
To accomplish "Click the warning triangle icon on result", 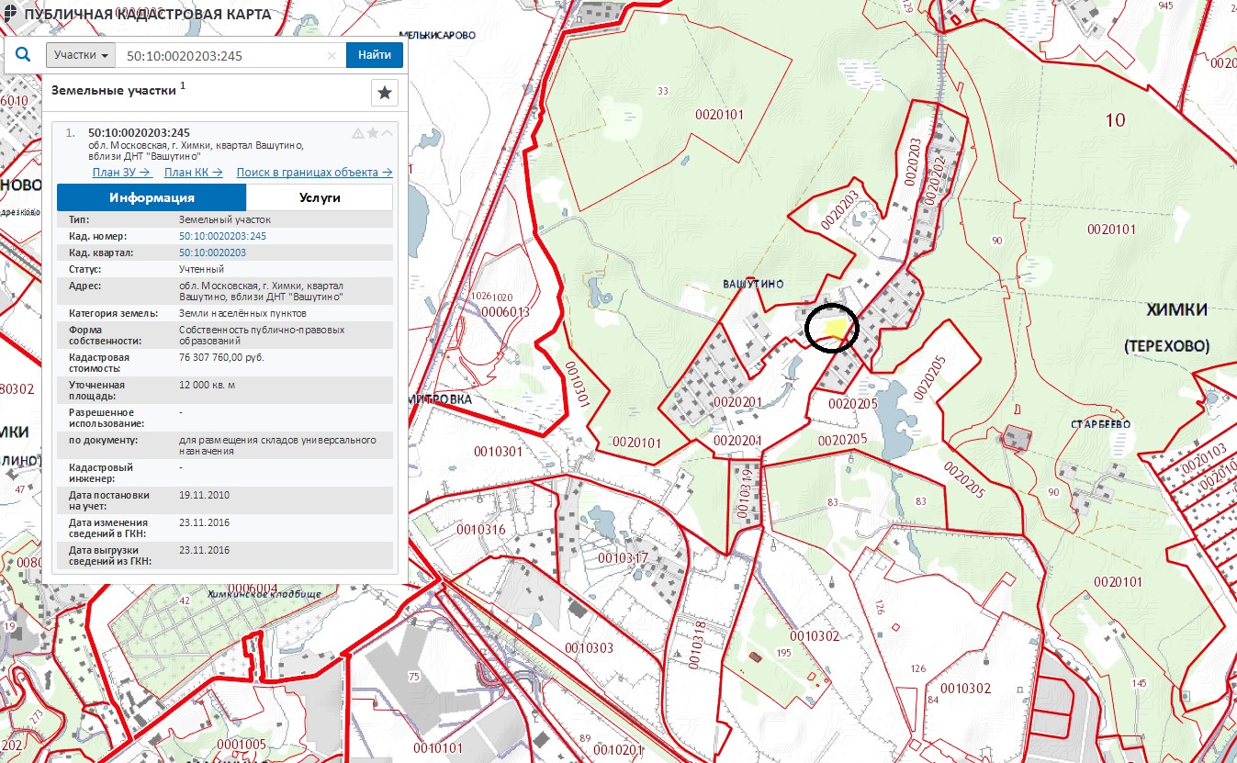I will tap(358, 133).
